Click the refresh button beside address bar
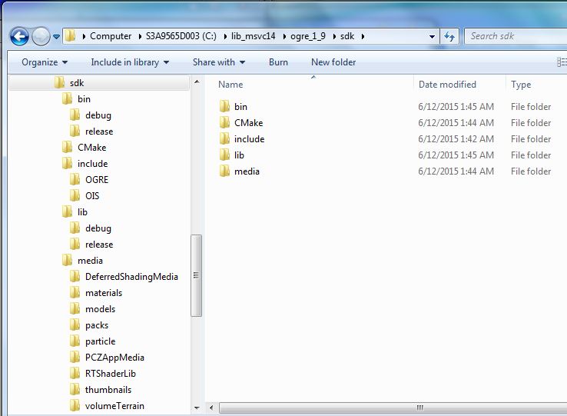 coord(449,36)
